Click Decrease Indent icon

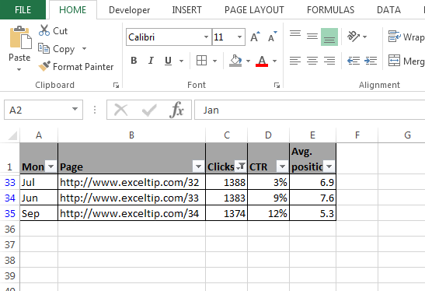[x=354, y=61]
